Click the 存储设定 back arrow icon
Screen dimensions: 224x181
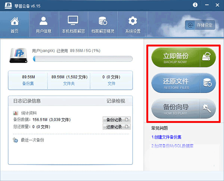pos(190,25)
